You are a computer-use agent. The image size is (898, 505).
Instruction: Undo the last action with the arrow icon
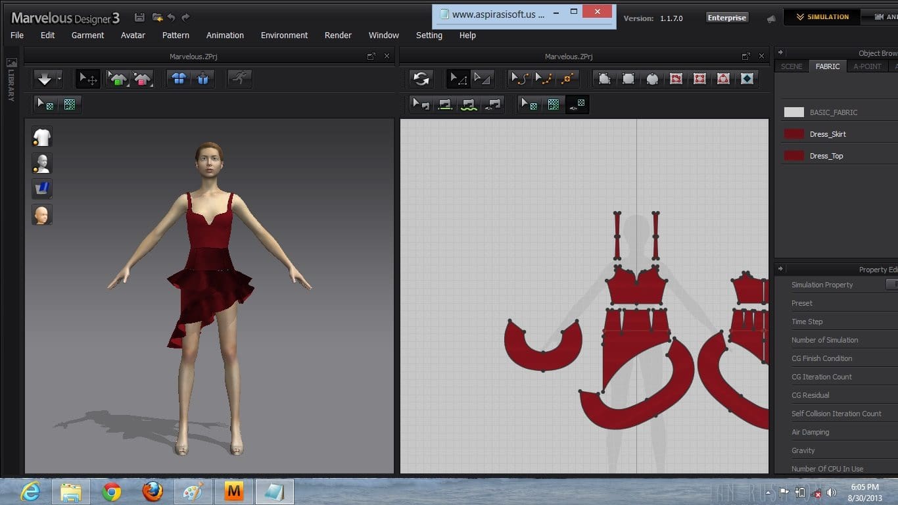(x=172, y=18)
